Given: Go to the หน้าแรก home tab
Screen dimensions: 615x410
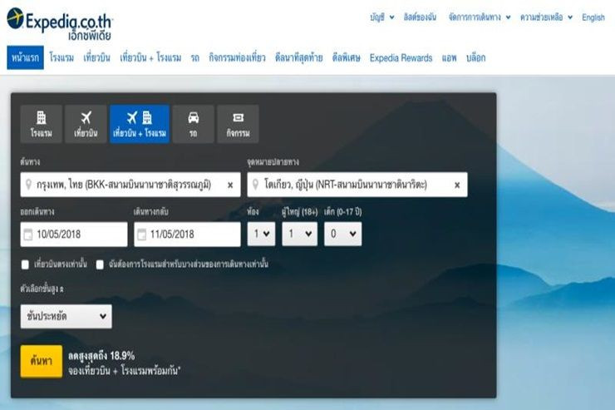Looking at the screenshot, I should [23, 58].
